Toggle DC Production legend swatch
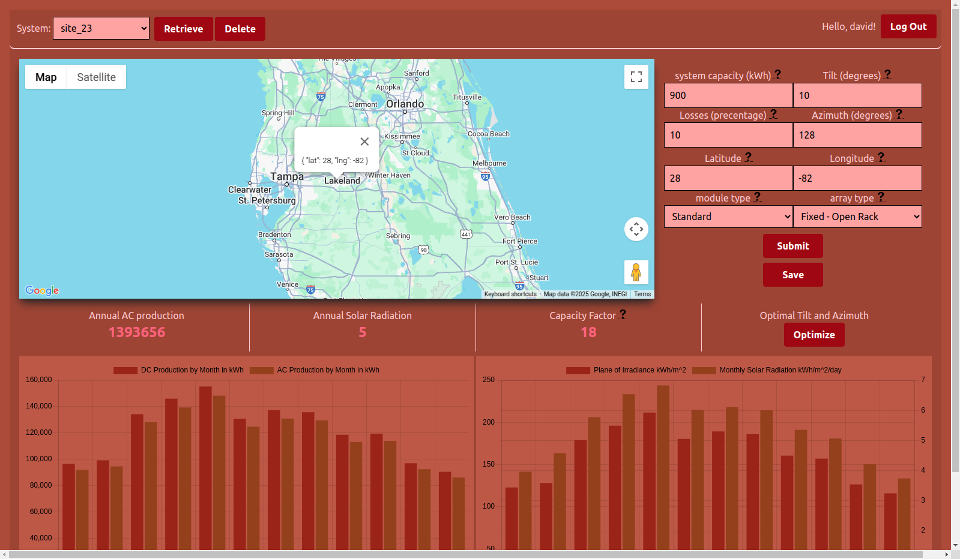960x559 pixels. coord(125,370)
